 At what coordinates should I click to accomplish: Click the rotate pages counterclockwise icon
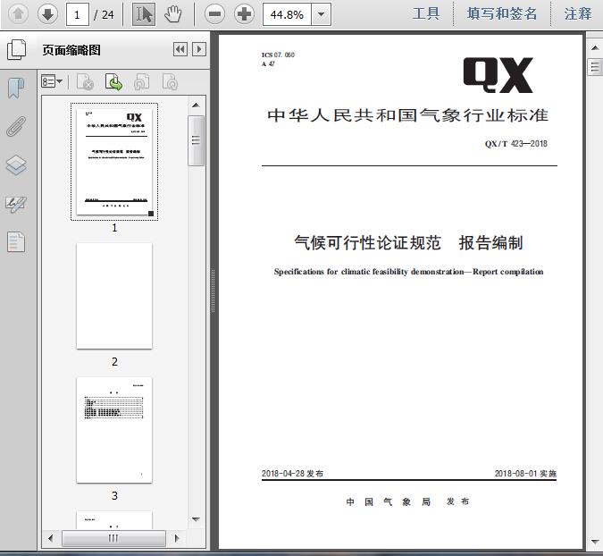[x=142, y=81]
